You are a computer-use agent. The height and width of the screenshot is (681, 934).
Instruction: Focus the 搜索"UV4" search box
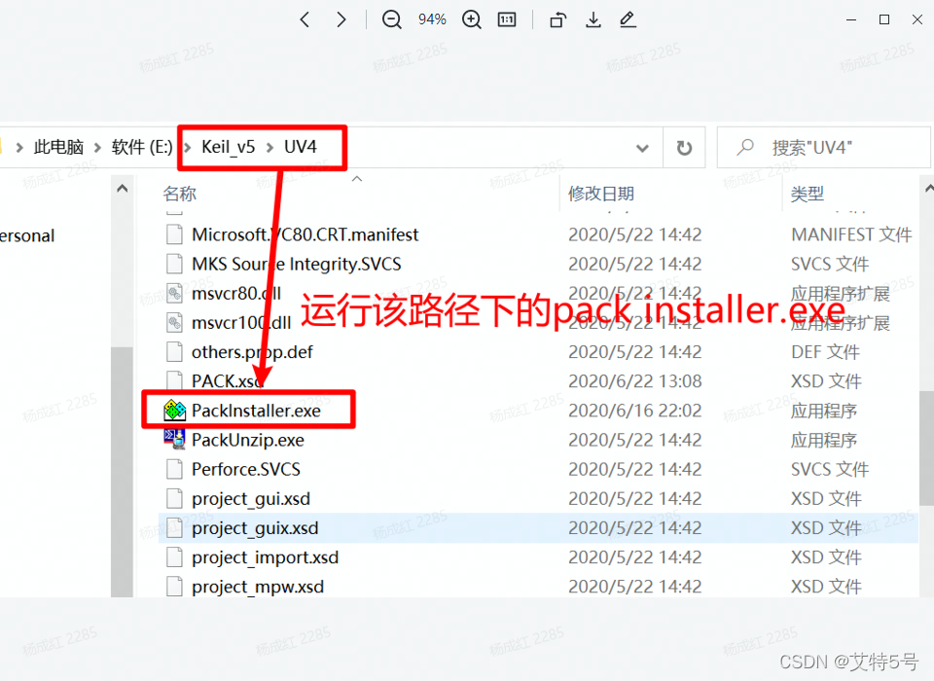823,147
